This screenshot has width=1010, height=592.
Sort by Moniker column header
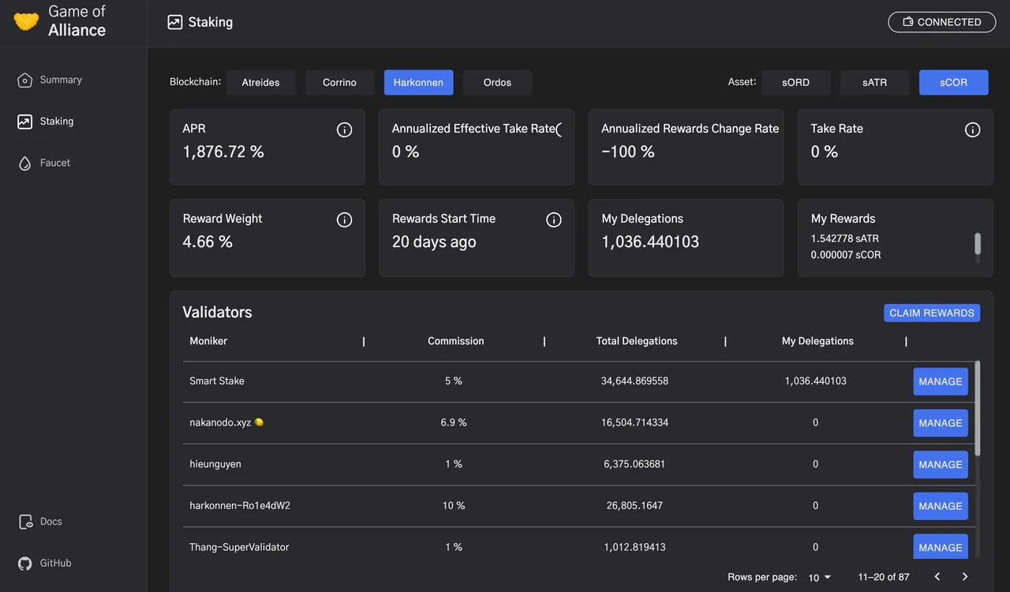point(208,341)
